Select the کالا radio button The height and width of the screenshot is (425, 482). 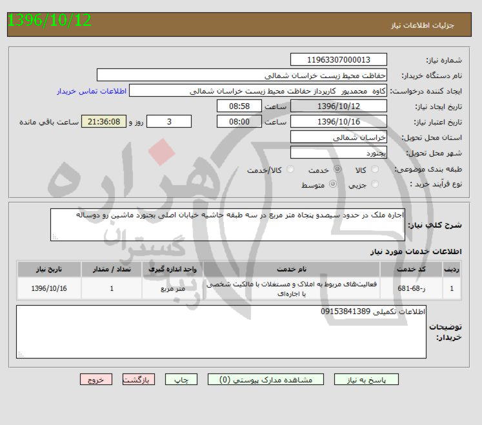(375, 169)
